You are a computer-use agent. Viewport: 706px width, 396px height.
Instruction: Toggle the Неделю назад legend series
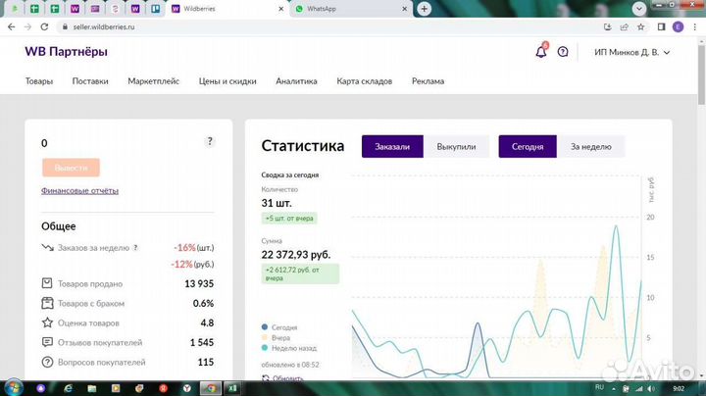(x=289, y=348)
